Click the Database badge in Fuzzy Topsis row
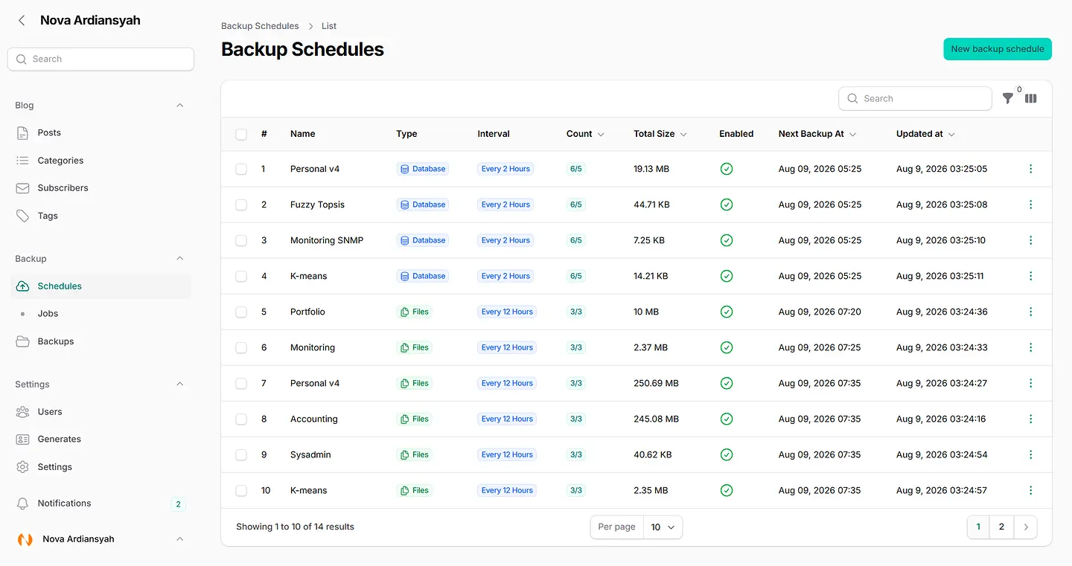This screenshot has height=566, width=1072. click(423, 205)
